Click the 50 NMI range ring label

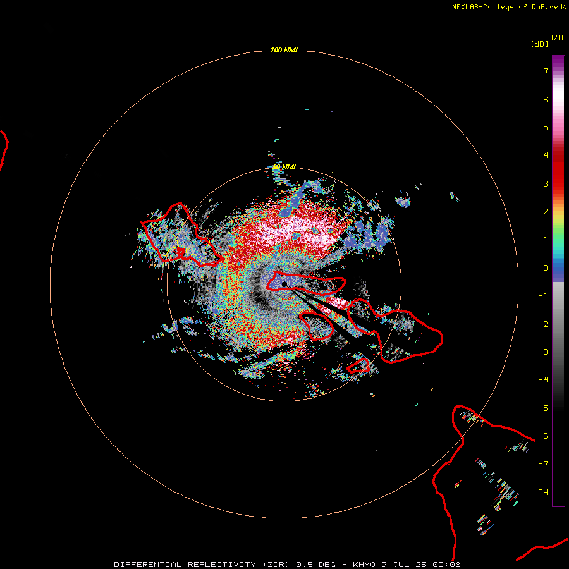pos(284,167)
